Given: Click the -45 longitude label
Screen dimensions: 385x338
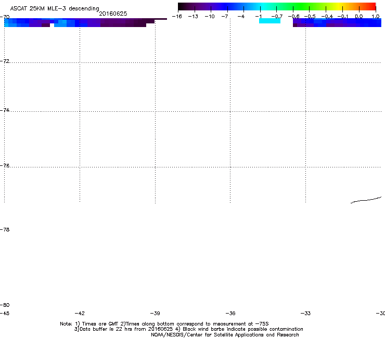Looking at the screenshot, I should [x=5, y=313].
